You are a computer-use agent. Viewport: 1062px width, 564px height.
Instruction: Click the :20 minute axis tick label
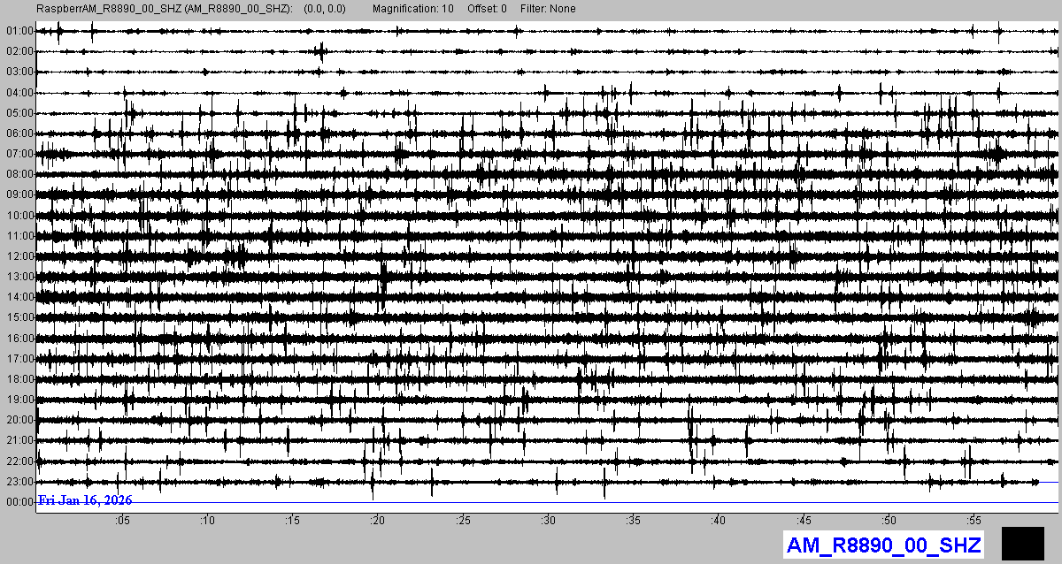pyautogui.click(x=378, y=520)
